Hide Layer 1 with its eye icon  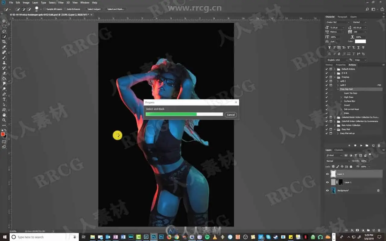click(x=327, y=182)
